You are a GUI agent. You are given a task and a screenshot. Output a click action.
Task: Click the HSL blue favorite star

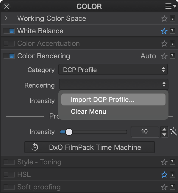pos(164,175)
